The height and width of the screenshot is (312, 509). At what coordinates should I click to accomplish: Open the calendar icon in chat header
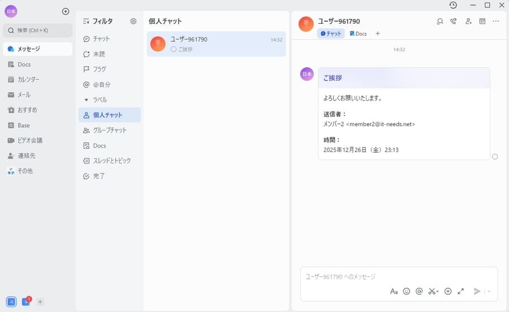pos(482,21)
